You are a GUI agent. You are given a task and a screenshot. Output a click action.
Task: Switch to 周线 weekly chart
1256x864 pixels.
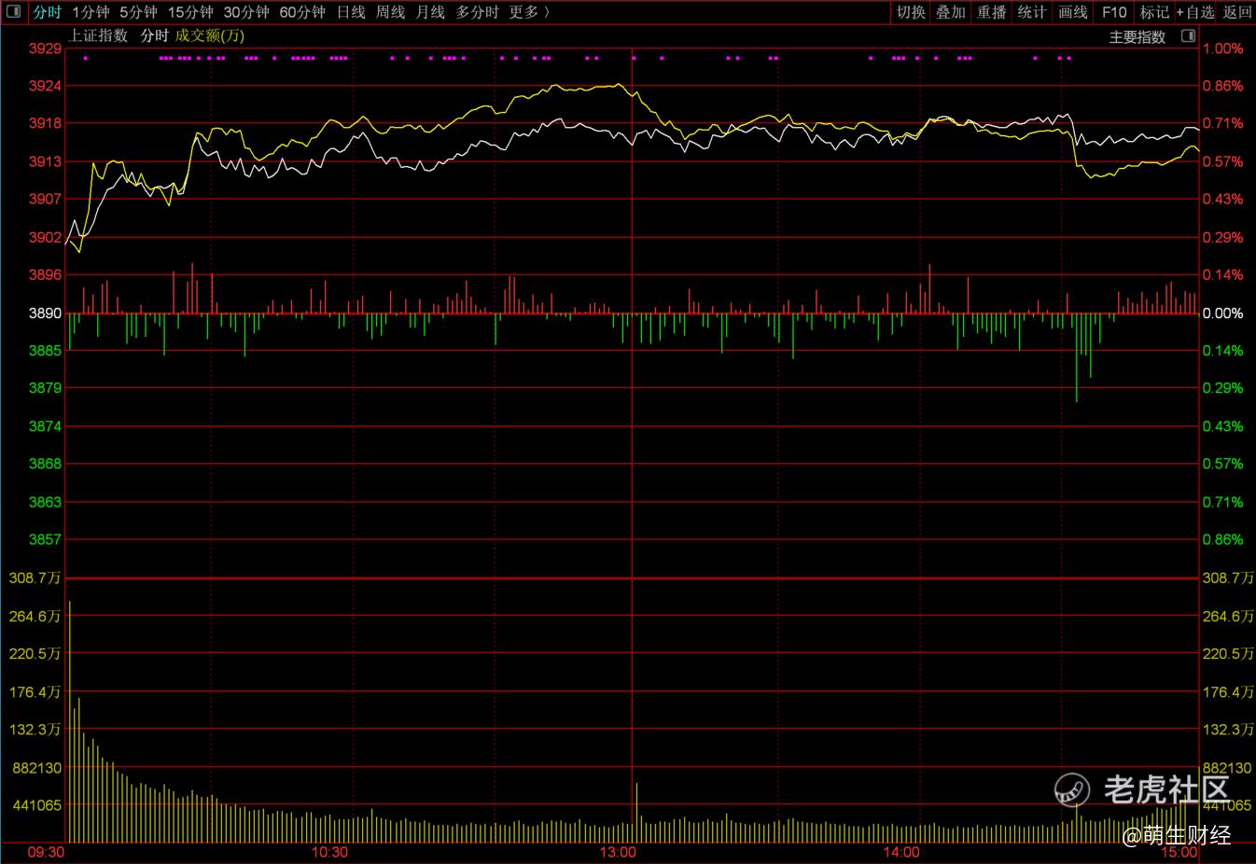pyautogui.click(x=390, y=12)
